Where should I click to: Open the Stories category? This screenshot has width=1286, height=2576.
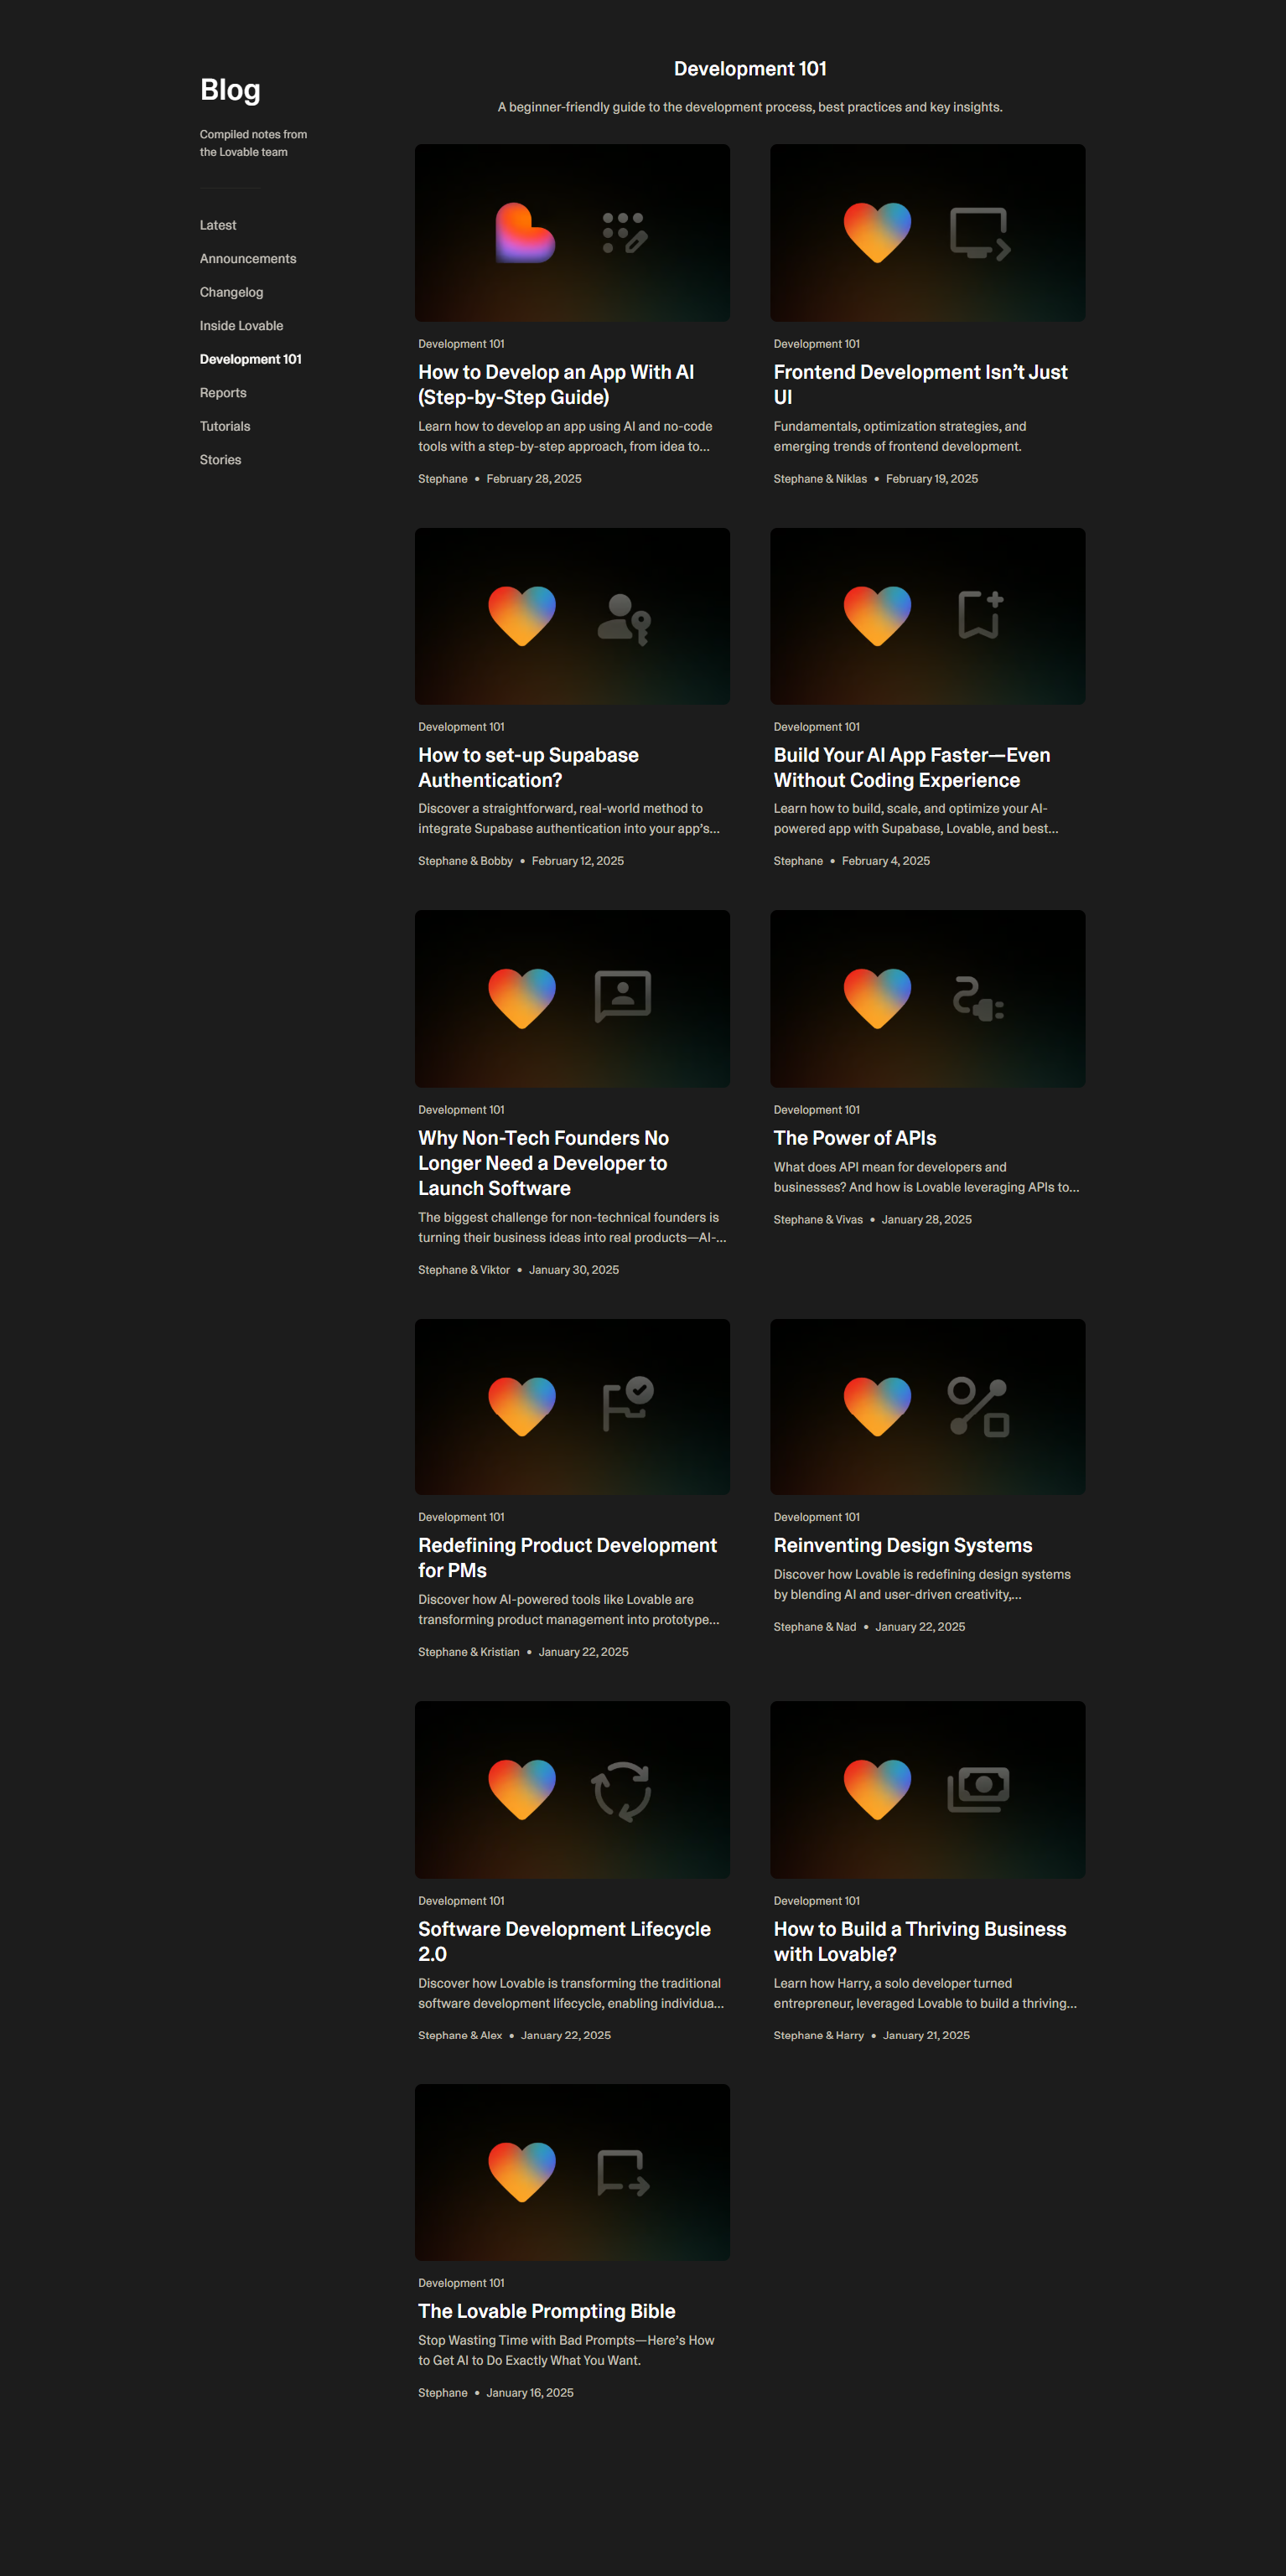point(220,460)
